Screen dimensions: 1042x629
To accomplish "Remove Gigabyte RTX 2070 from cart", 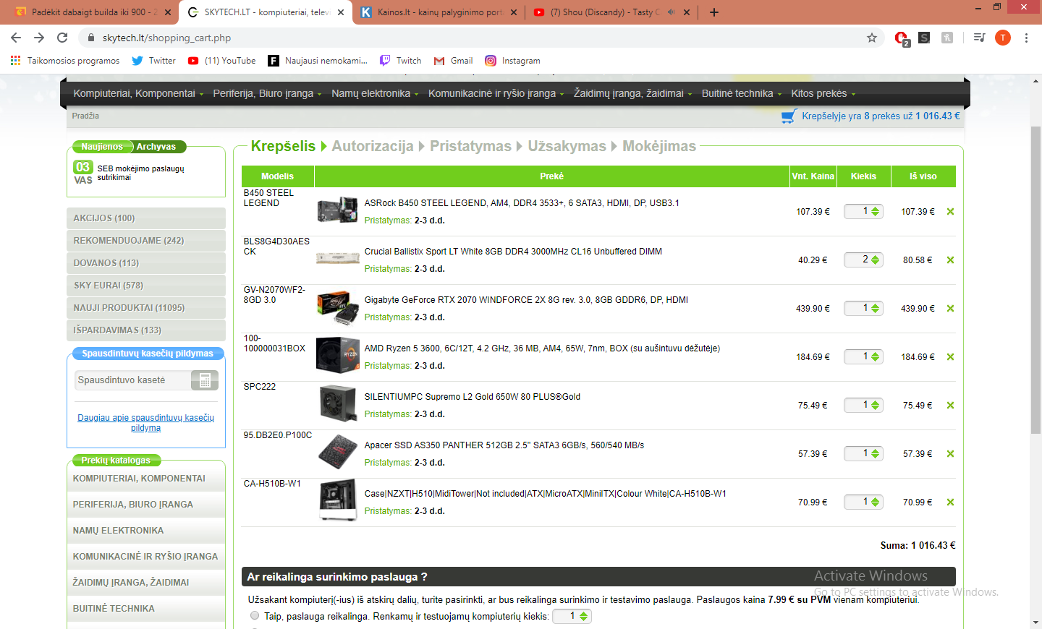I will [x=950, y=309].
